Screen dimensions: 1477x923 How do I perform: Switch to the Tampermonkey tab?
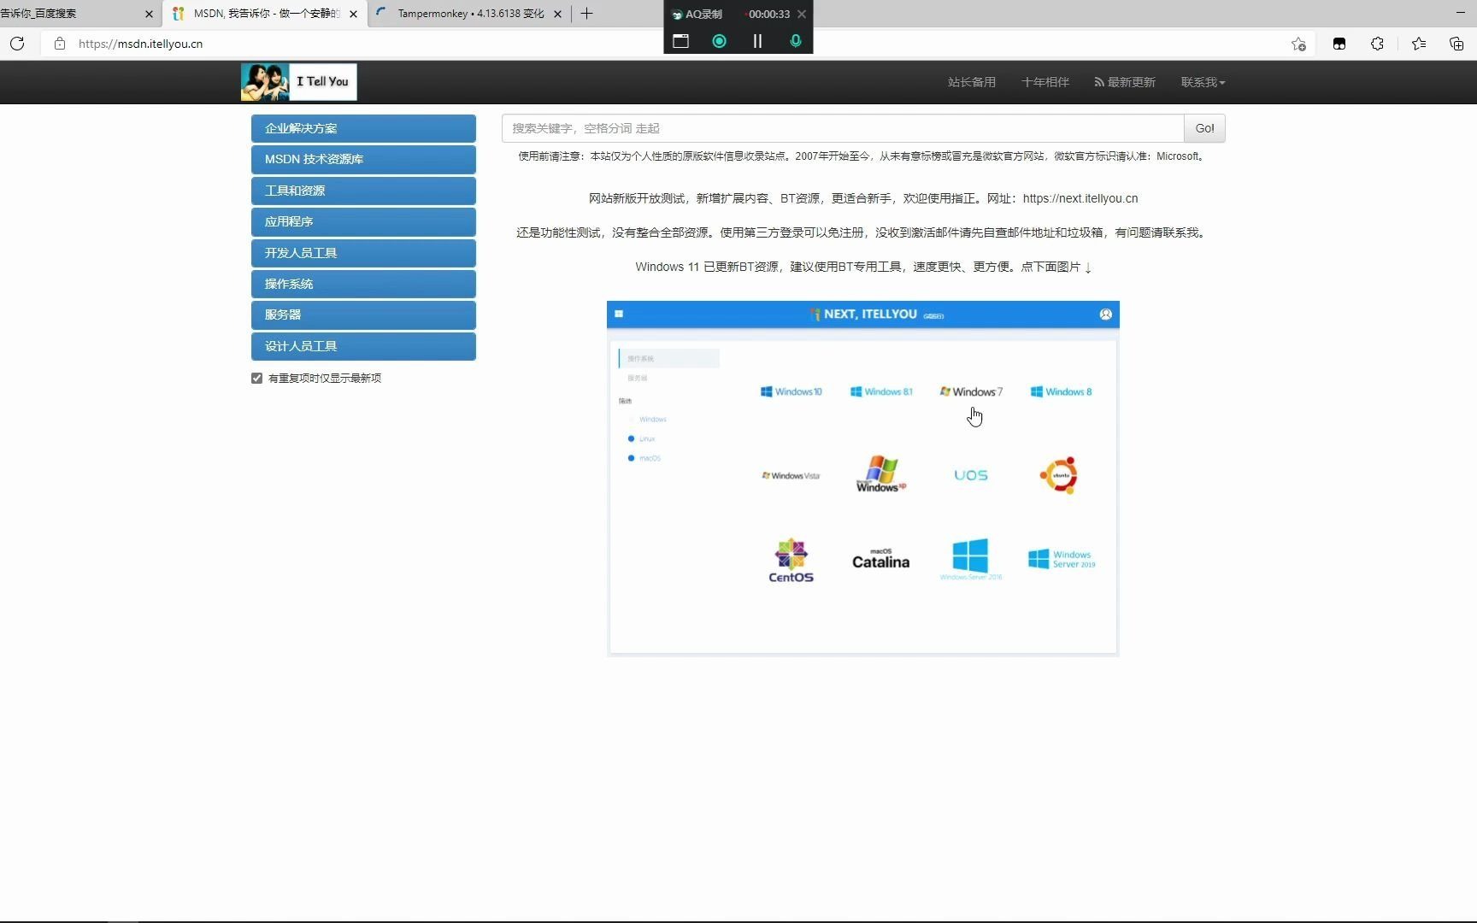[468, 14]
